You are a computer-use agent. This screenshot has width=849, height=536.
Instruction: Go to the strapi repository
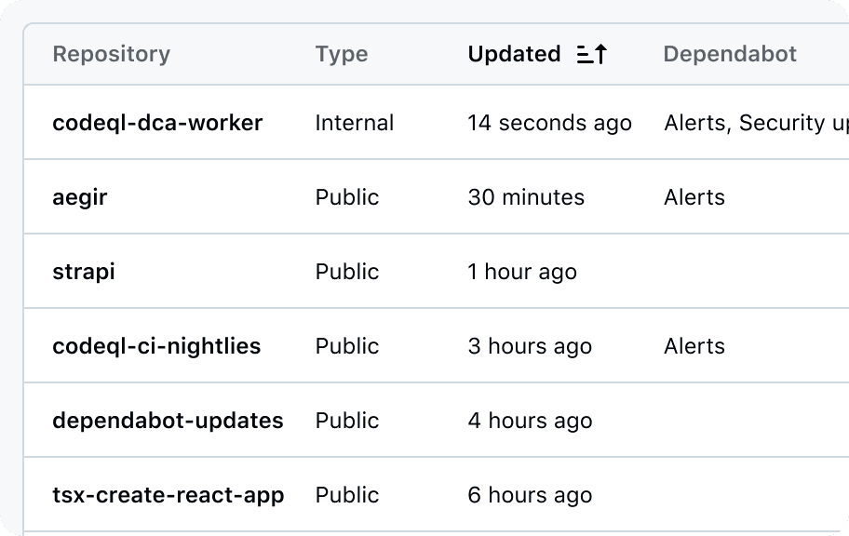pyautogui.click(x=84, y=272)
